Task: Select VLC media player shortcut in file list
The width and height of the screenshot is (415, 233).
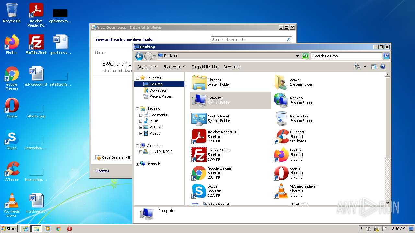Action: [x=313, y=191]
